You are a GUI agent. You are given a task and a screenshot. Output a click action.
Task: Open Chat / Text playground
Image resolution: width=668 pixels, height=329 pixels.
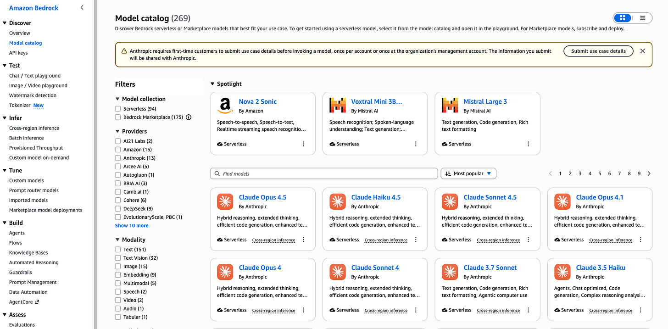[35, 76]
